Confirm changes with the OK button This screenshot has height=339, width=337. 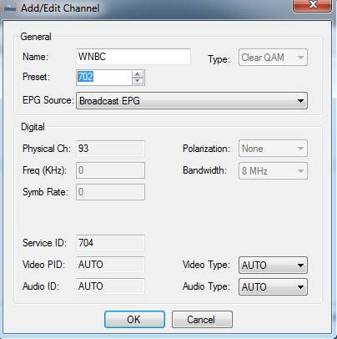click(134, 320)
